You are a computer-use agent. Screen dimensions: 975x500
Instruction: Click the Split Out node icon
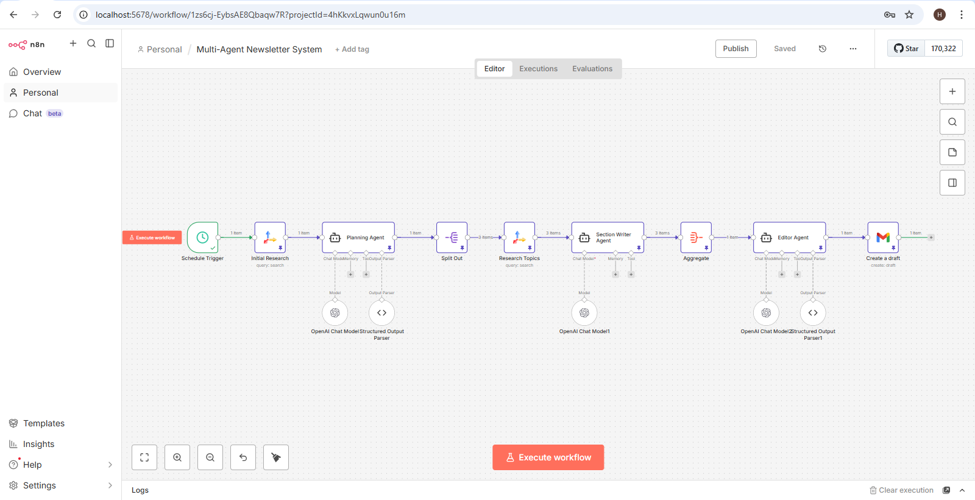pos(452,238)
